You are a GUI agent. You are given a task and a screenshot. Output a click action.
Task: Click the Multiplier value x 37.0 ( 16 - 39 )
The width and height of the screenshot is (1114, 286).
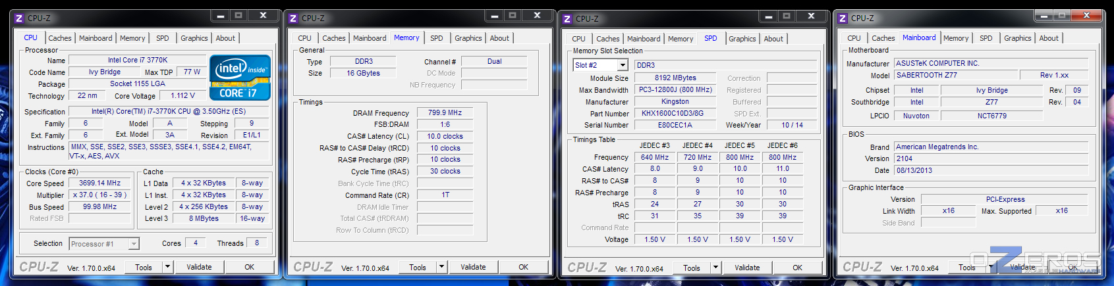99,195
